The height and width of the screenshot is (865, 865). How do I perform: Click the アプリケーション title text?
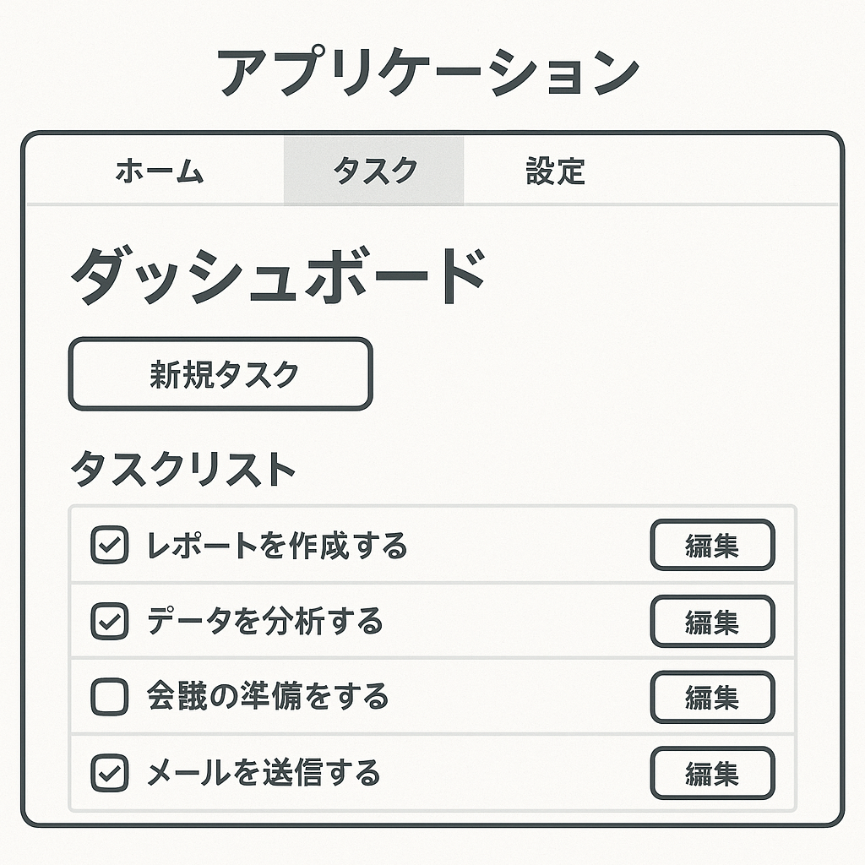pos(428,73)
